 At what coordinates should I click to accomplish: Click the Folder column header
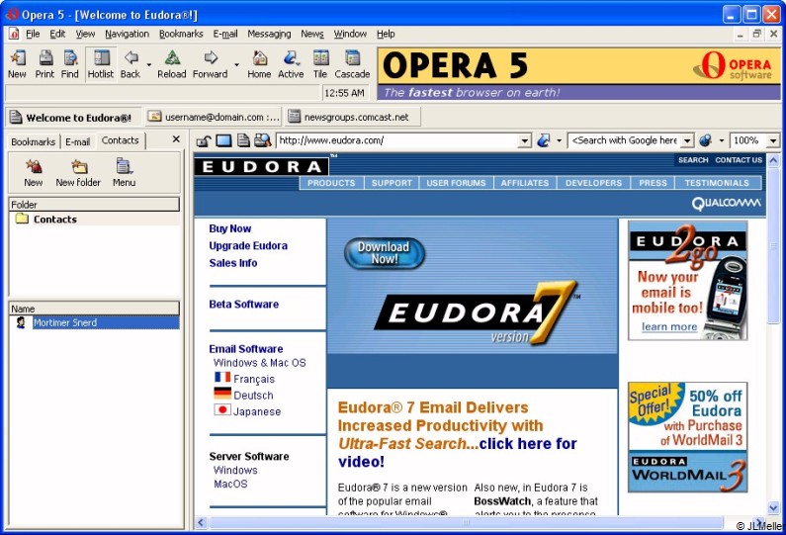[x=94, y=205]
